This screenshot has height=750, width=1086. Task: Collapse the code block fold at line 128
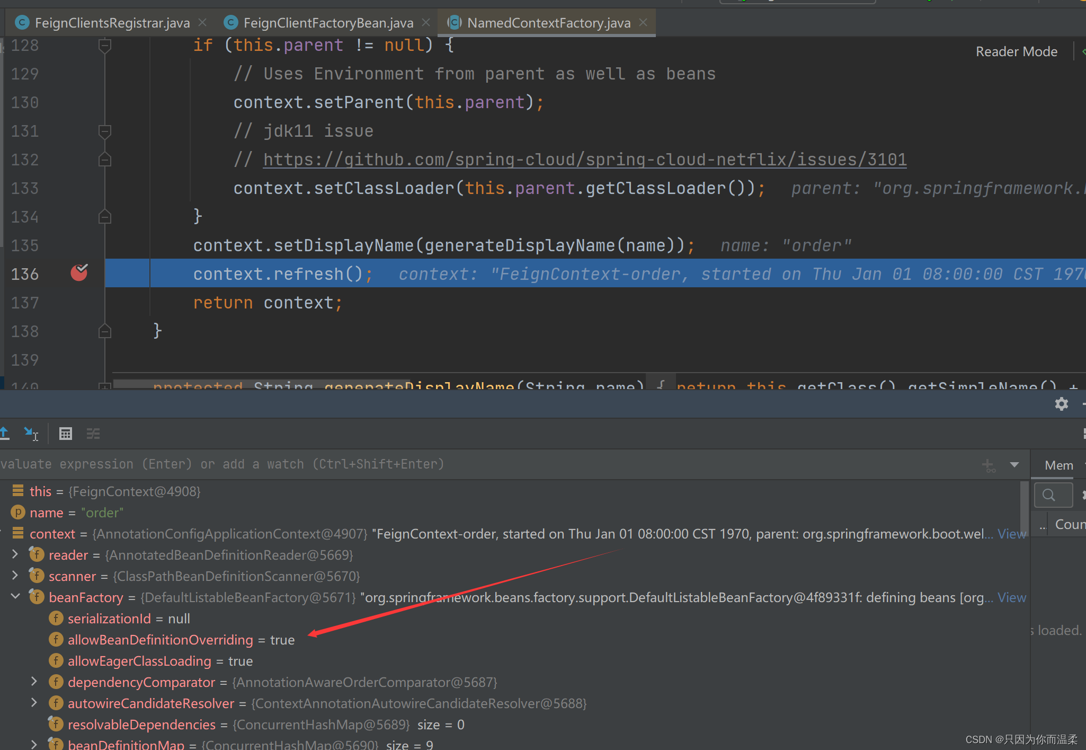[x=105, y=46]
